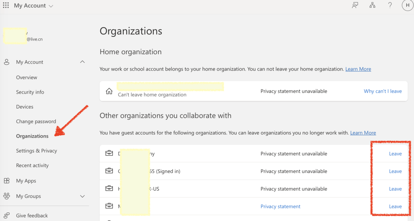
Task: Open the profile avatar labeled H
Action: tap(407, 6)
